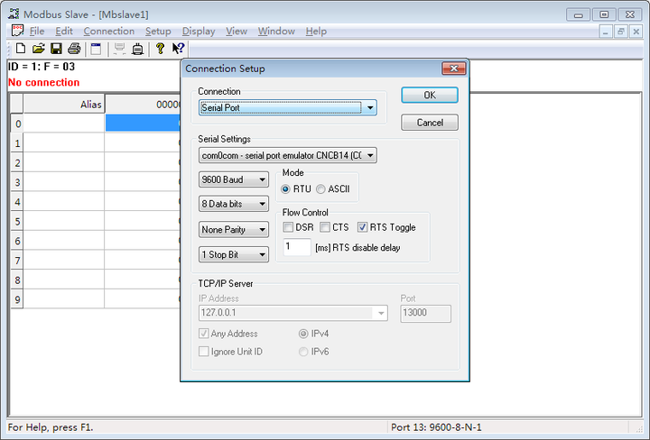Screen dimensions: 650x440
Task: Click the Cancel button in Connection Setup
Action: pos(430,123)
